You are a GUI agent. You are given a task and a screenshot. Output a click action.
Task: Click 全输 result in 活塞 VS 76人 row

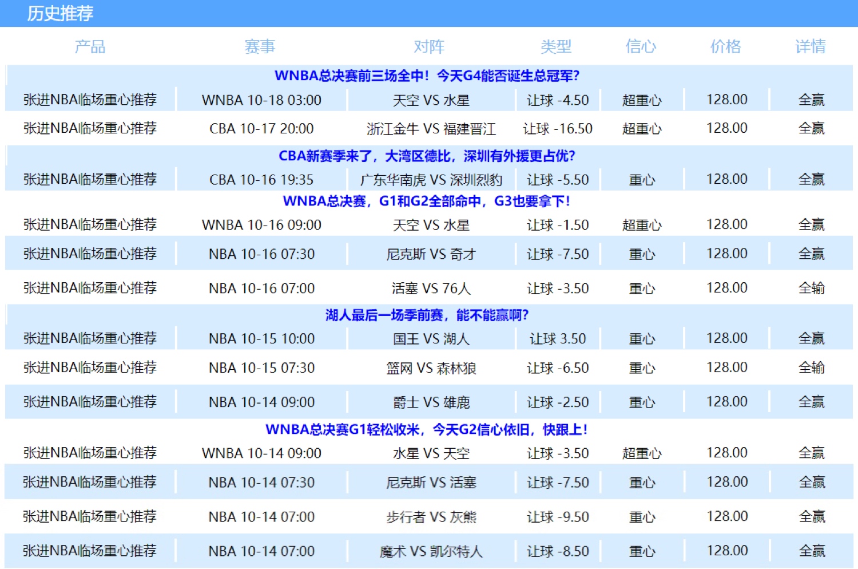coord(812,289)
